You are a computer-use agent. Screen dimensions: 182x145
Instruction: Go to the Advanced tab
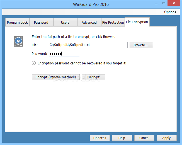click(89, 22)
